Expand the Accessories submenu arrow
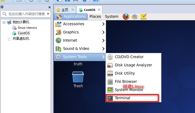195x113 pixels. (x=103, y=24)
